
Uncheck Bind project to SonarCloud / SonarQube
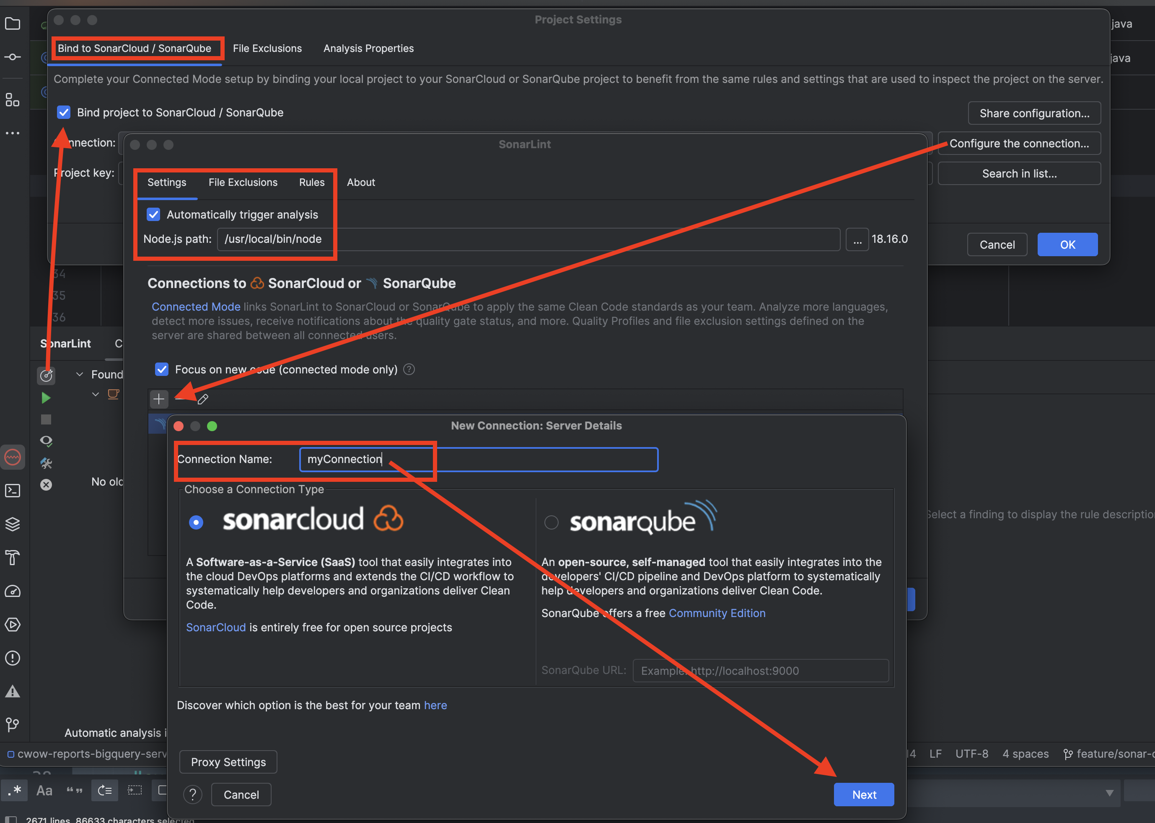(x=64, y=113)
